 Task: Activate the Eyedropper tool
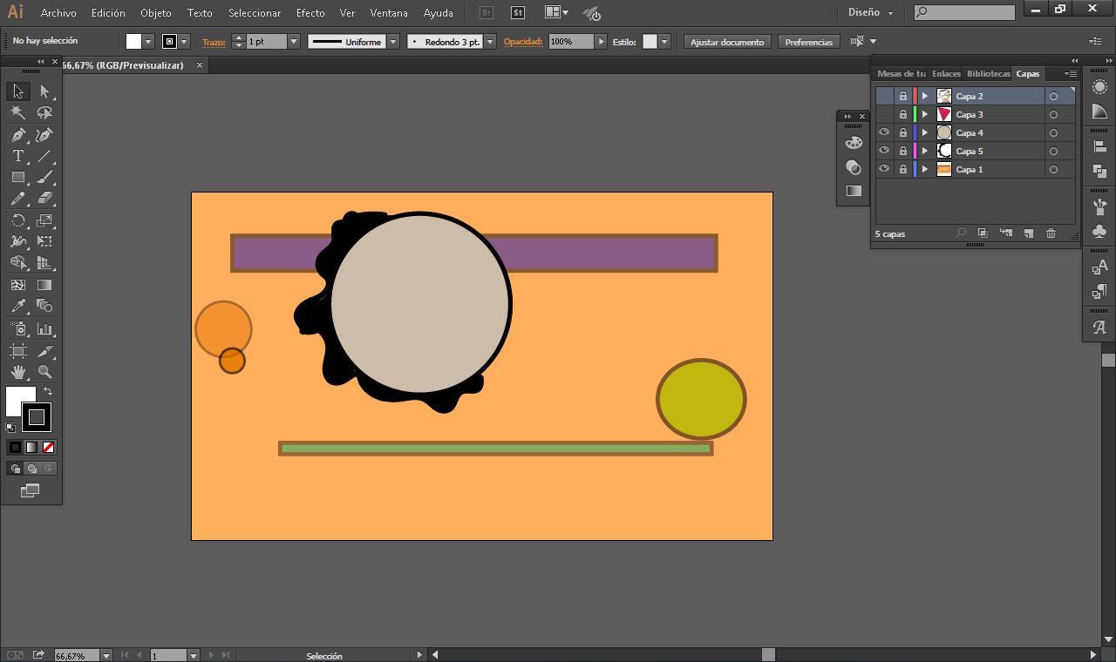pos(18,306)
